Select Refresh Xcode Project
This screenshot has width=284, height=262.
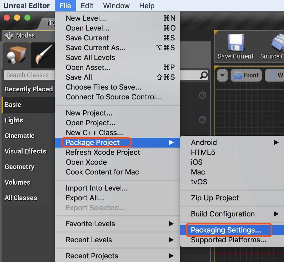[117, 152]
